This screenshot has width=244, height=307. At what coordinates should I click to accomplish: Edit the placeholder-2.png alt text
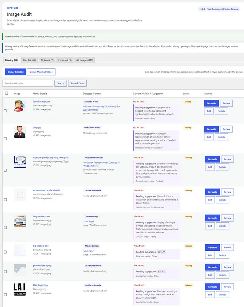tap(210, 275)
